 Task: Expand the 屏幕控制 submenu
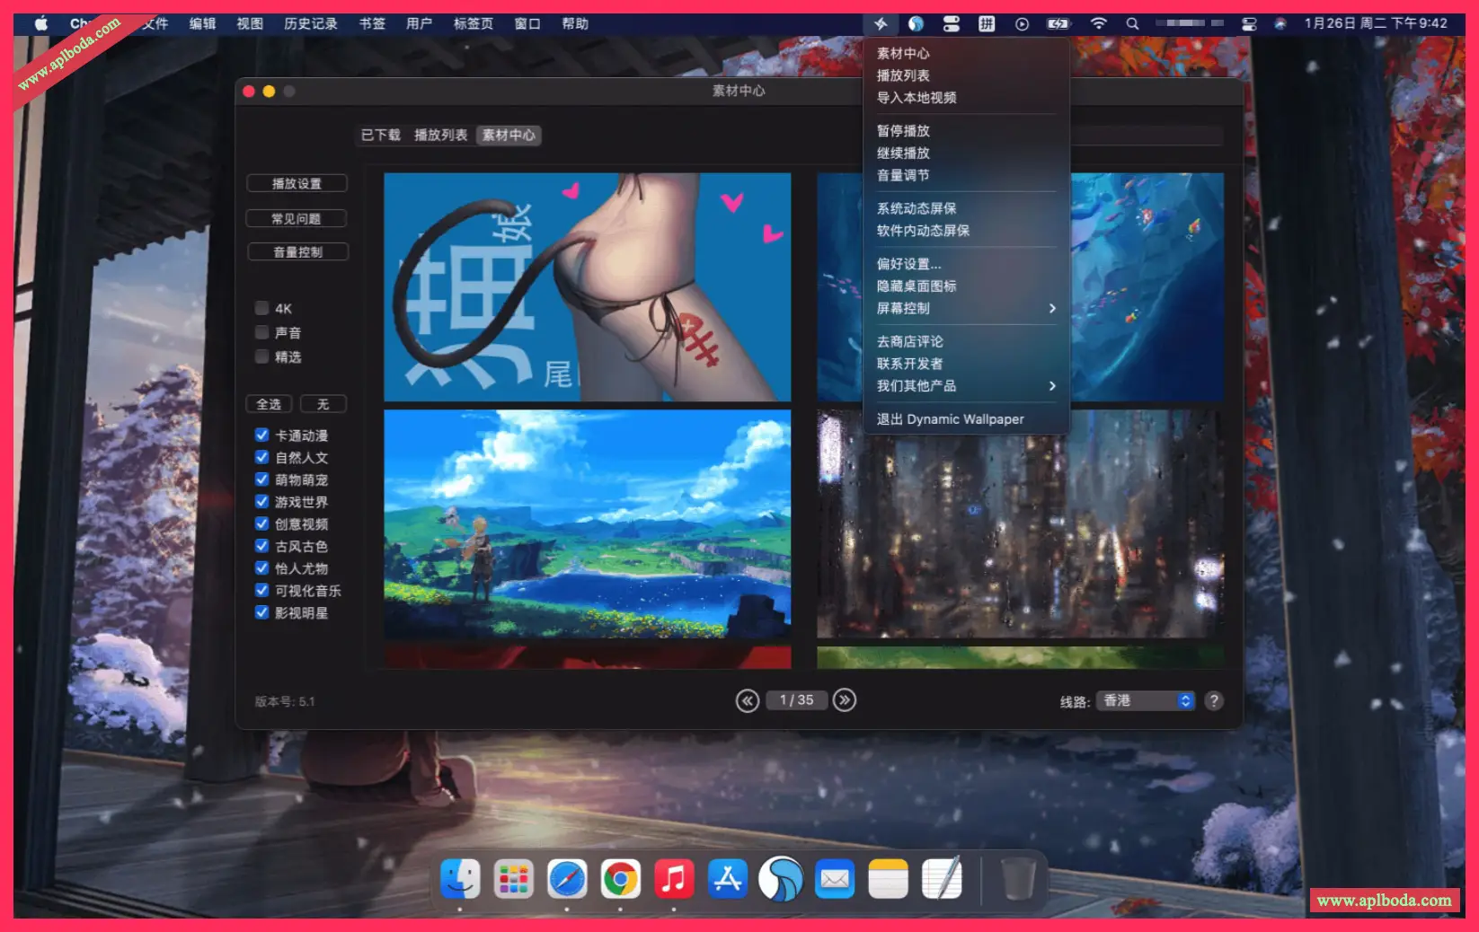(965, 308)
